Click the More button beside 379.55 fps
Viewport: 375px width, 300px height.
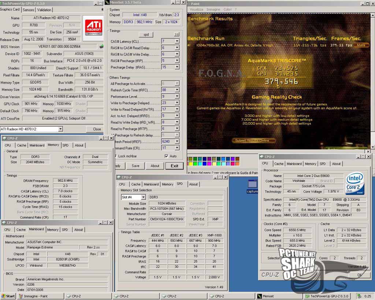tap(361, 45)
